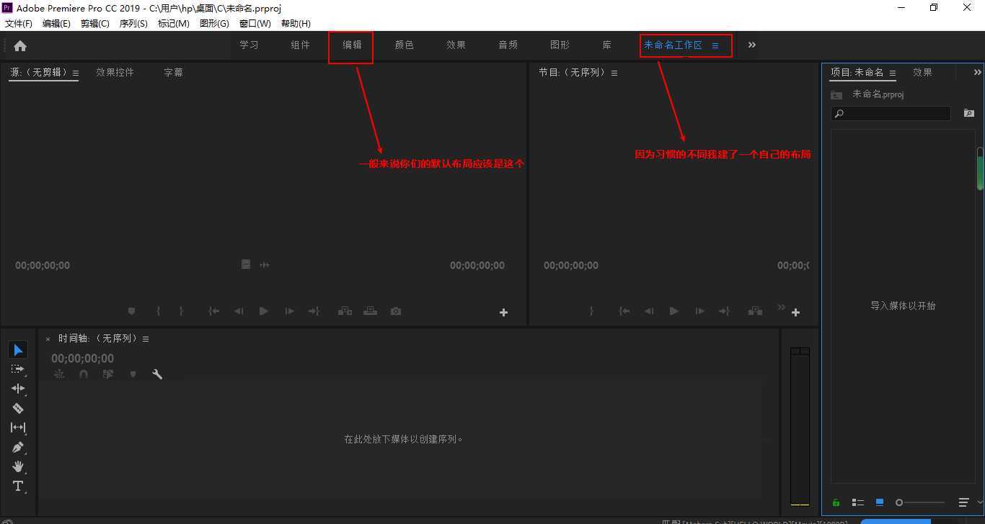Play in the Program monitor
Screen dimensions: 985x524
[x=673, y=311]
